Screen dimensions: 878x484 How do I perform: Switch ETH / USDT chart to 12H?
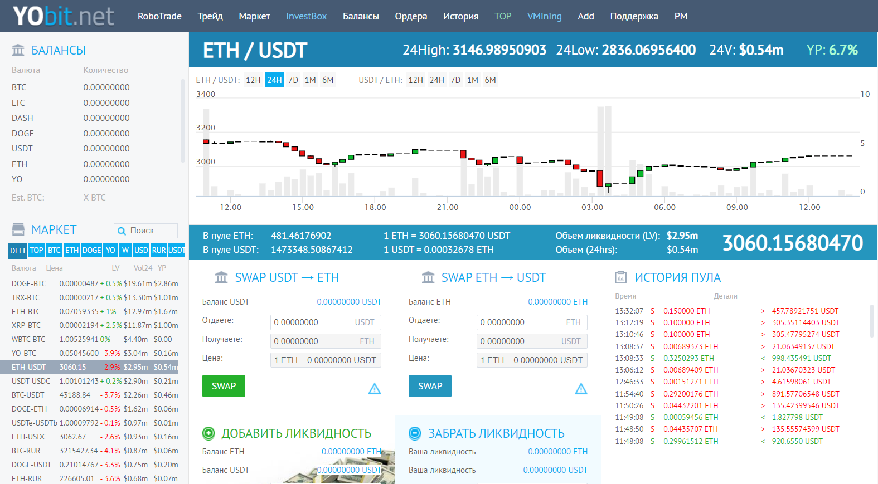point(253,80)
